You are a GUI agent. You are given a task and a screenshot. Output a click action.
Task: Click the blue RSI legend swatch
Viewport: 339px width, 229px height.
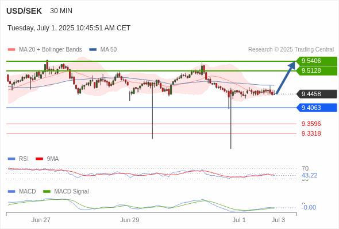point(11,159)
